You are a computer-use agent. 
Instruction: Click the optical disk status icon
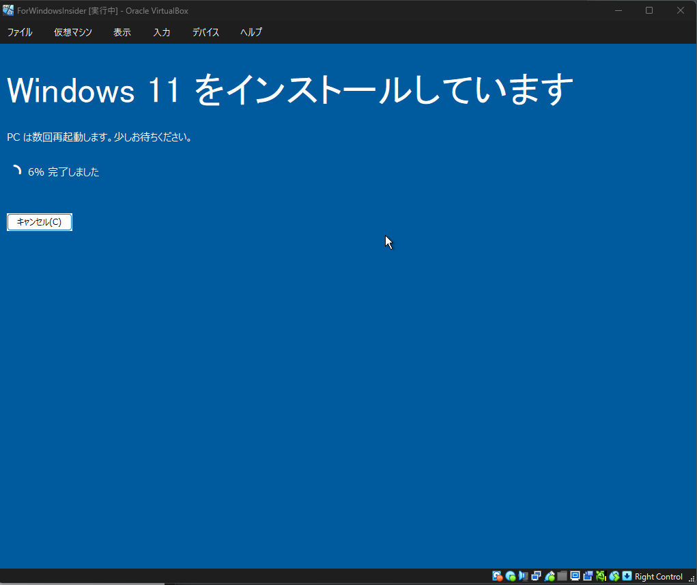(511, 576)
